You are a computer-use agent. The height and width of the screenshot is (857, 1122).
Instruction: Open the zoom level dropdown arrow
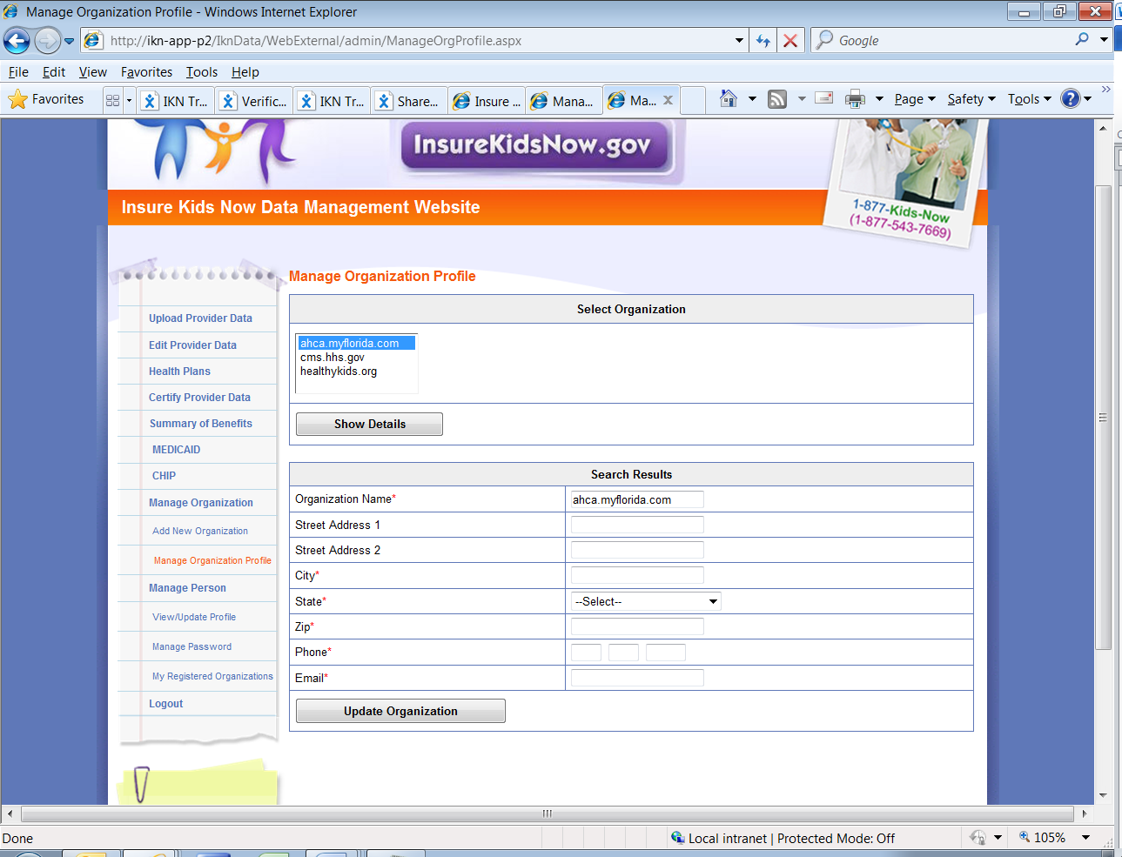click(1085, 837)
